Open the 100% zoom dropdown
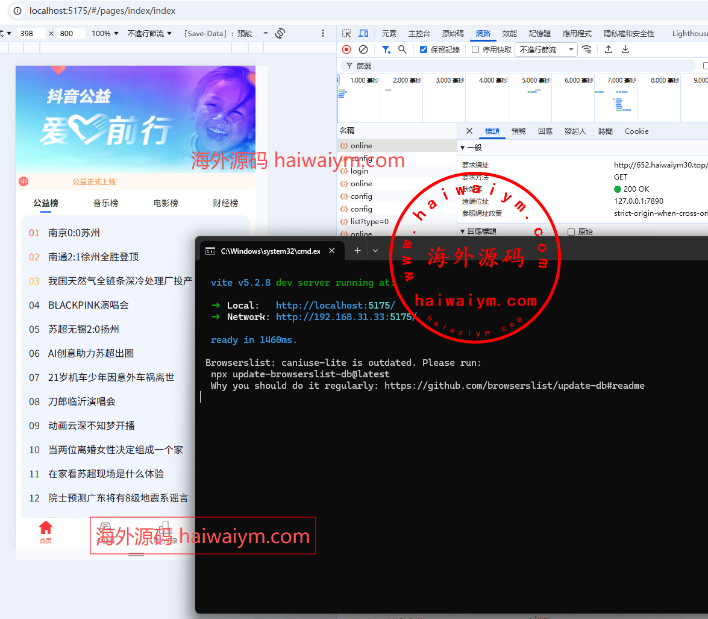708x619 pixels. (105, 34)
